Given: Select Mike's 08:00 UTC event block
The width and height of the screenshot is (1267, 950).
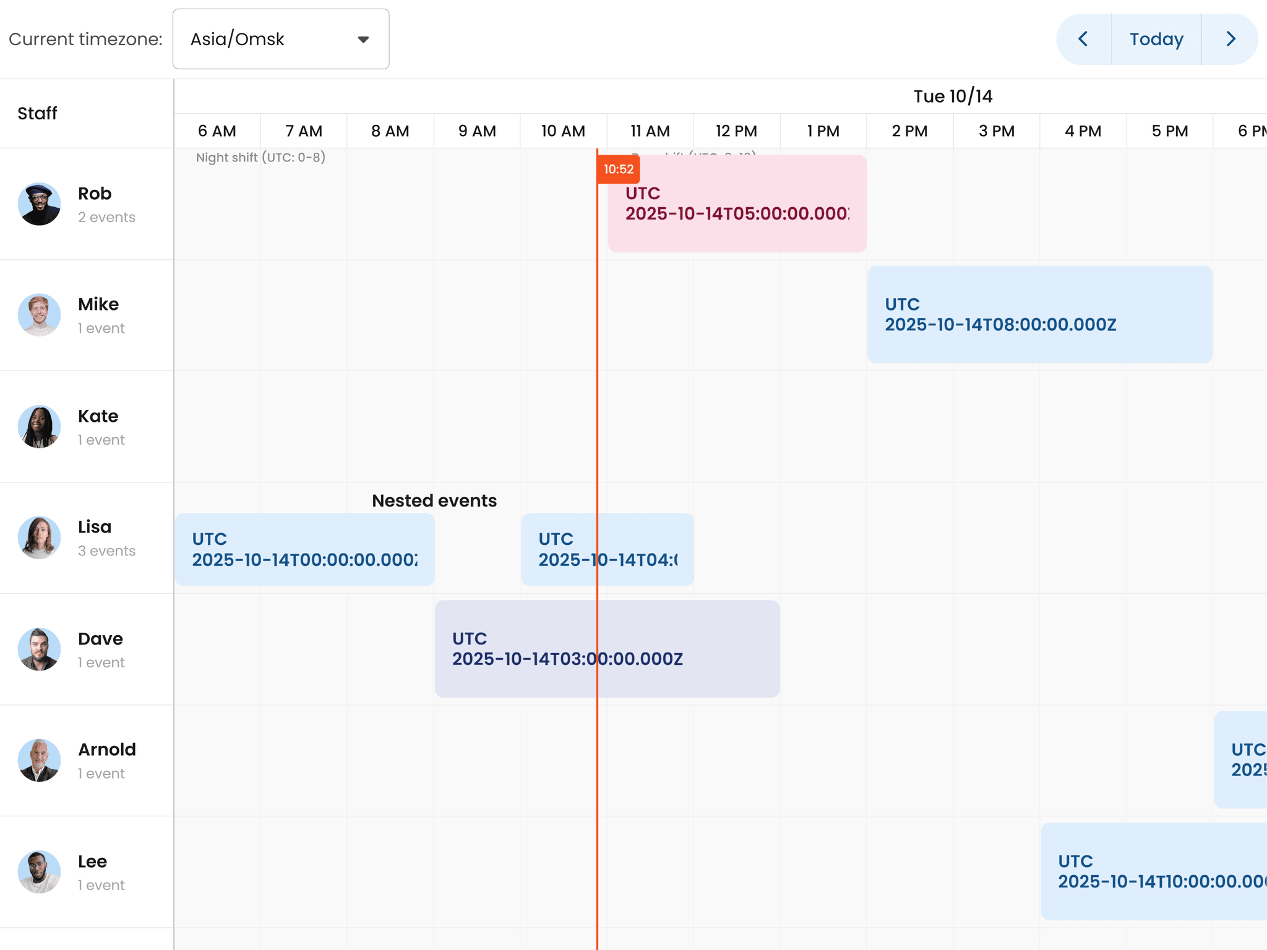Looking at the screenshot, I should 1039,314.
